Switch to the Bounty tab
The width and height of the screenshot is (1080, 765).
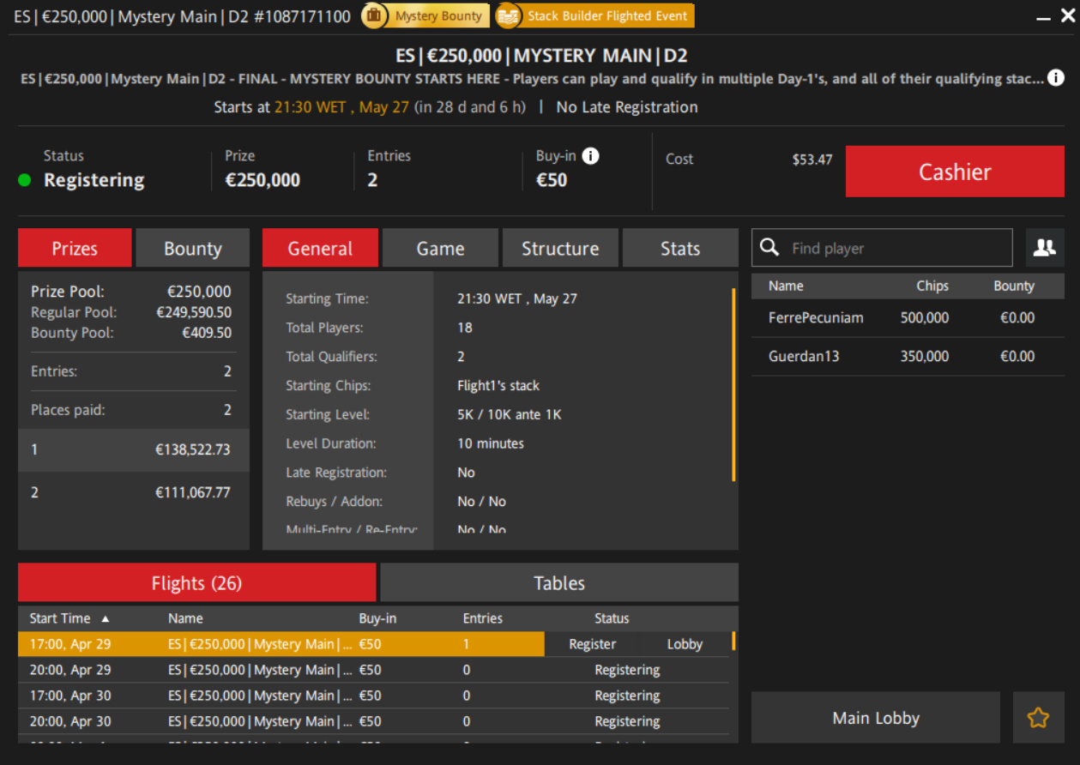pos(192,249)
